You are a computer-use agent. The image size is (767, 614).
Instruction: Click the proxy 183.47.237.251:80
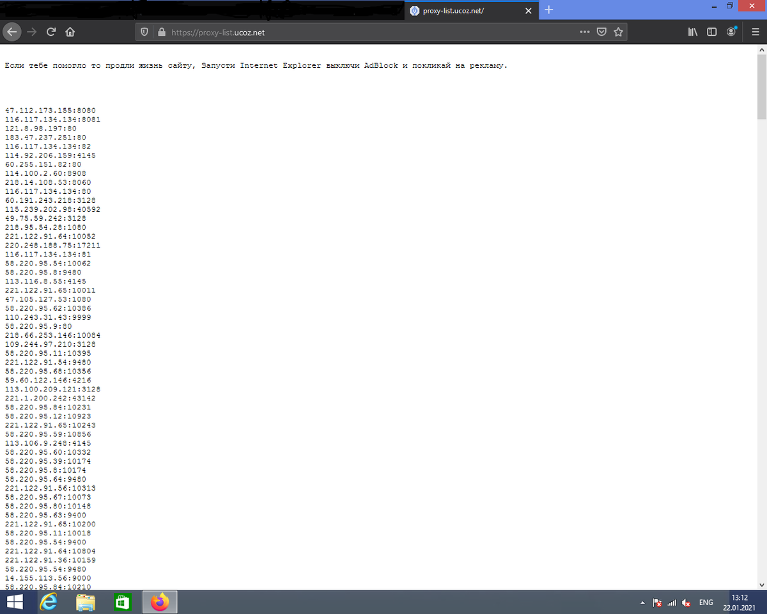[45, 138]
